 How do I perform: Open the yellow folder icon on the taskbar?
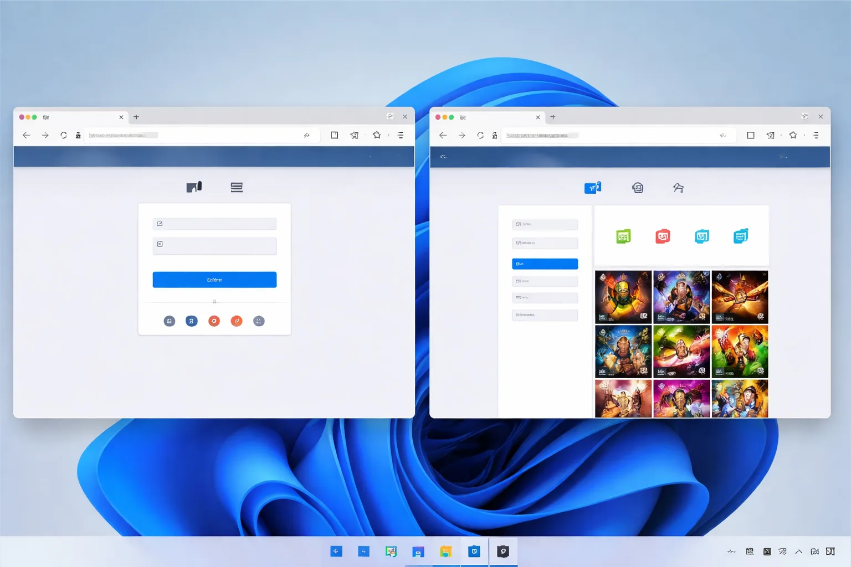coord(446,551)
